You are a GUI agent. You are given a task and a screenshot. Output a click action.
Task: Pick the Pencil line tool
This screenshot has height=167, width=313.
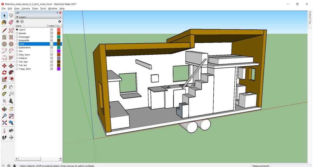[x=4, y=30]
